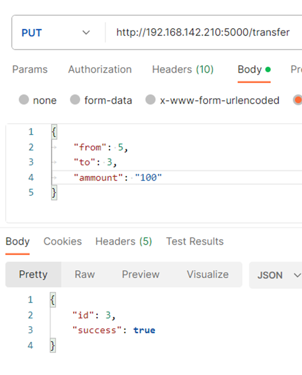Switch to Visualize response view
Screen dimensions: 302x375
pyautogui.click(x=208, y=275)
